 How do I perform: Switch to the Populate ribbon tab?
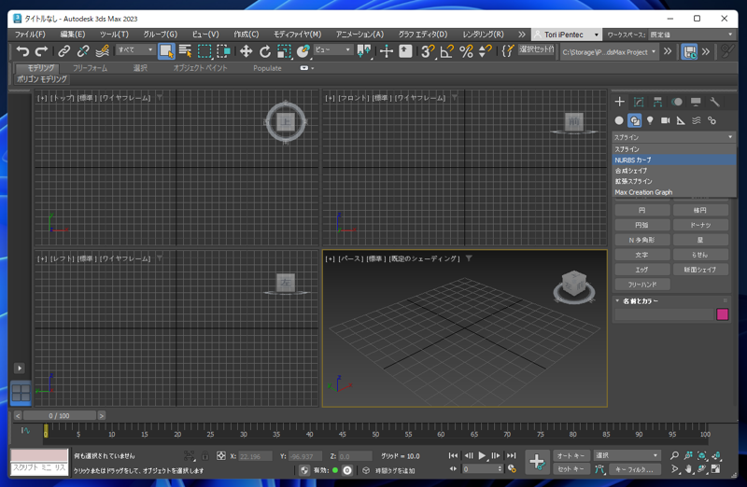click(x=267, y=68)
